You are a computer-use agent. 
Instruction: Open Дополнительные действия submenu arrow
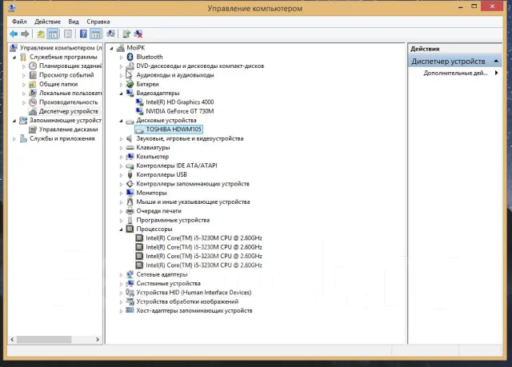496,73
